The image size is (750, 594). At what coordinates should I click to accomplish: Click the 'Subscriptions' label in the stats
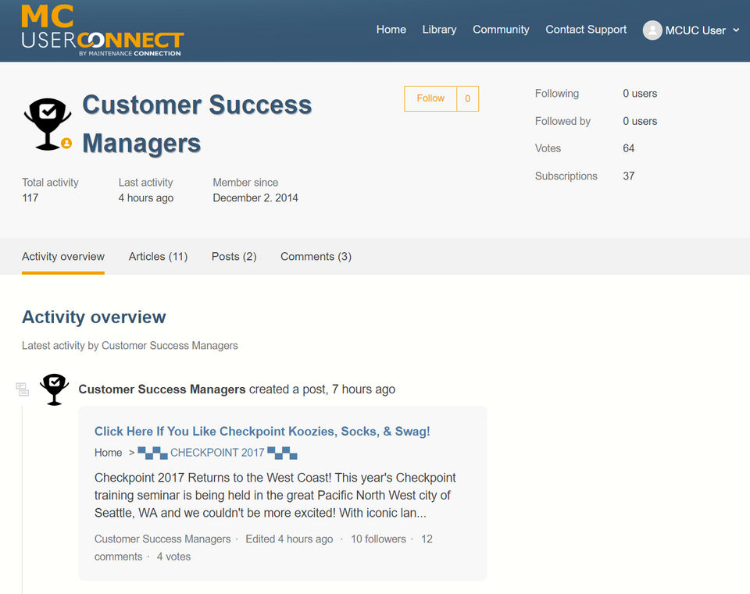(x=566, y=176)
